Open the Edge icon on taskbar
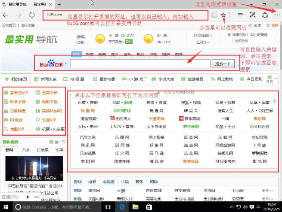282x212 pixels. click(122, 207)
